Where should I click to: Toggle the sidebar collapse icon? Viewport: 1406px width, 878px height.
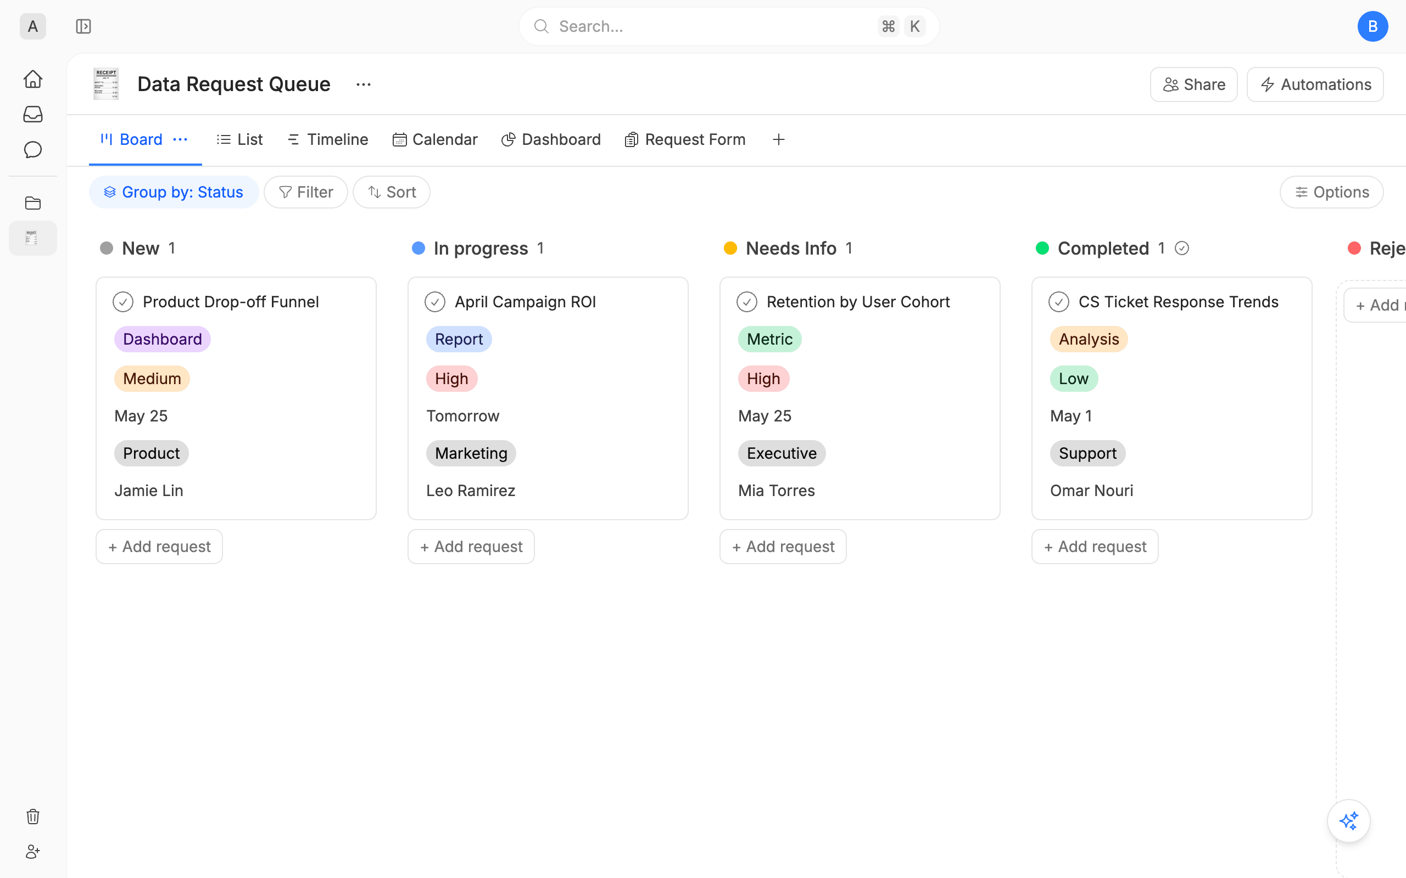(83, 26)
